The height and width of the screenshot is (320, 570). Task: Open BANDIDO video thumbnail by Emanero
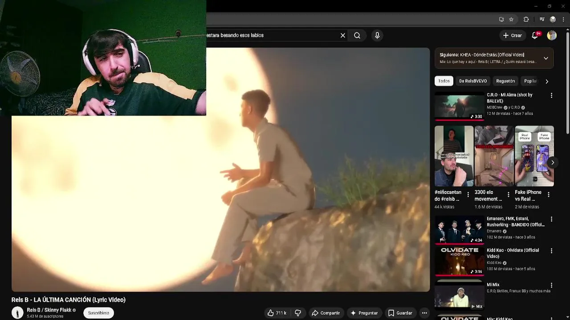click(459, 230)
